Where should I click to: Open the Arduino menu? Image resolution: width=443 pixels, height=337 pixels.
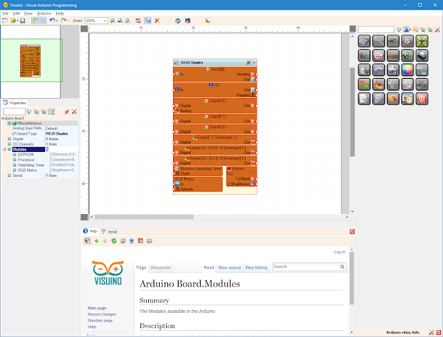click(44, 13)
